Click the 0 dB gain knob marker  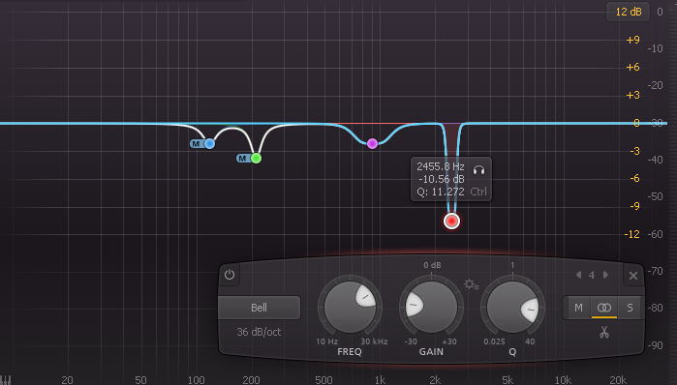432,265
